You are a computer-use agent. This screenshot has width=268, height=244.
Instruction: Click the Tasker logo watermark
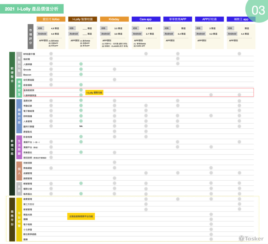coord(251,238)
